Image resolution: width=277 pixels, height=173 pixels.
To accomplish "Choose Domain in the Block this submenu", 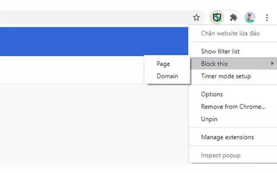I will click(167, 76).
